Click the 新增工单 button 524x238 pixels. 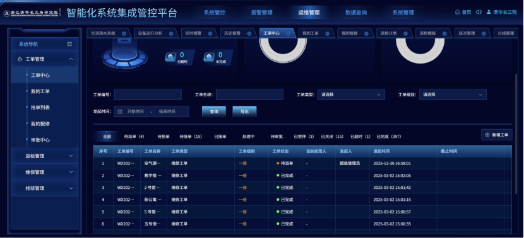(x=497, y=135)
